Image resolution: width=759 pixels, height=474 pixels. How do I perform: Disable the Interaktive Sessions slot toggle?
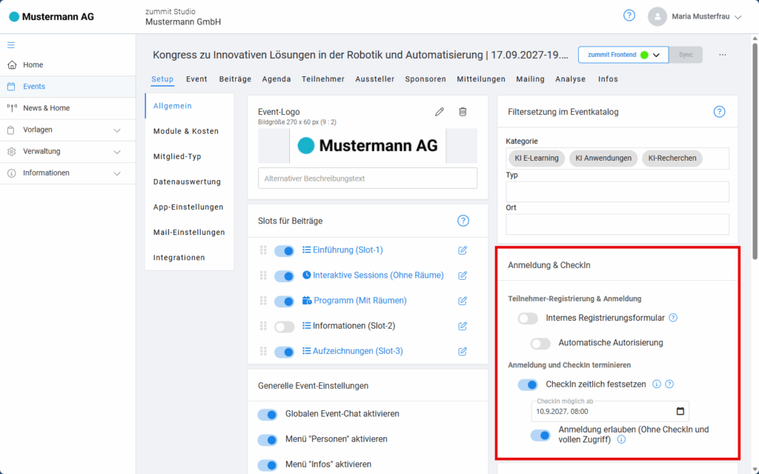coord(284,276)
